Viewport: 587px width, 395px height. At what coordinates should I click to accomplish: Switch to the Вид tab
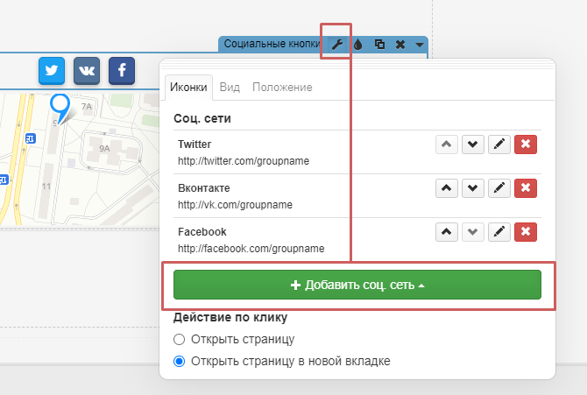pyautogui.click(x=230, y=88)
